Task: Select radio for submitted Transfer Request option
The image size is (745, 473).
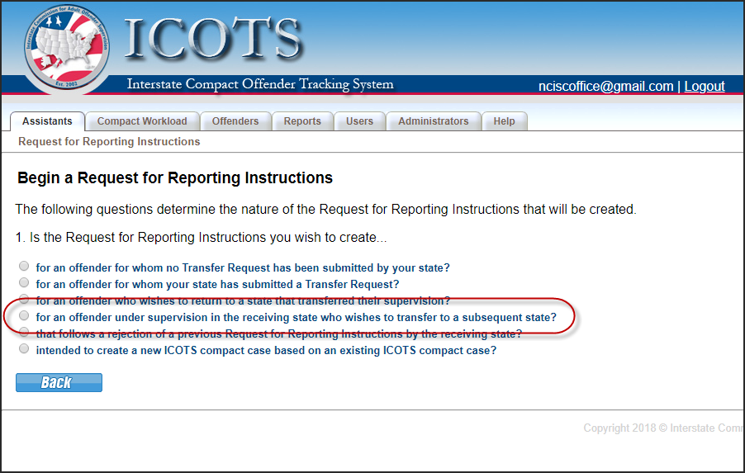Action: point(24,283)
